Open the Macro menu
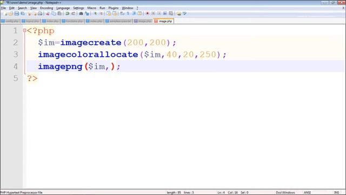346x195 pixels. pos(92,8)
